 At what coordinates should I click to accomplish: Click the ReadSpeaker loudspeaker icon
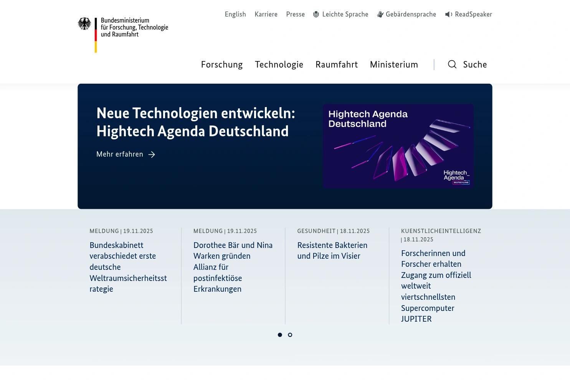pos(449,15)
